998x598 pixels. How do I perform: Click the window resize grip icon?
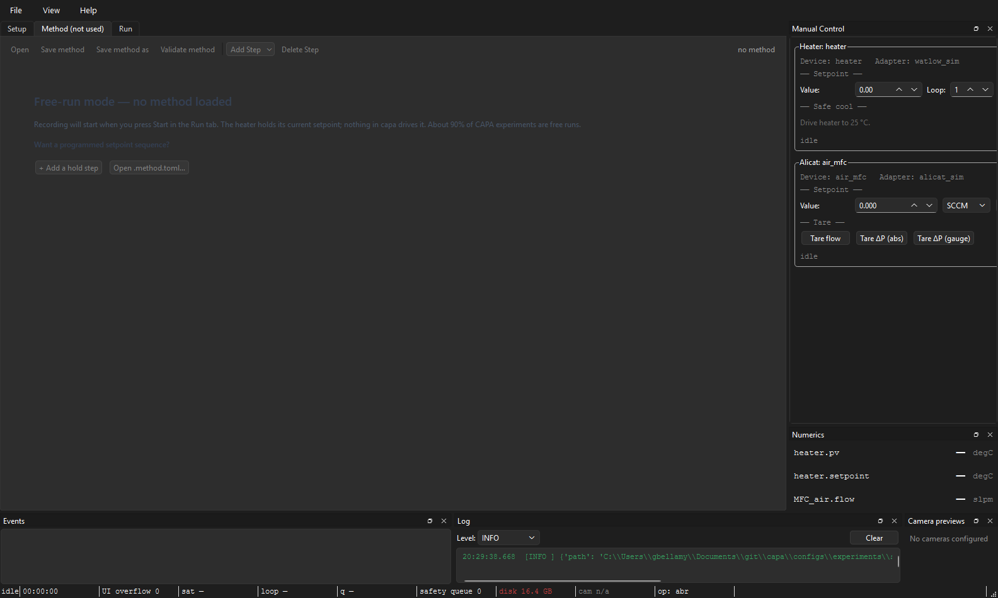click(994, 594)
